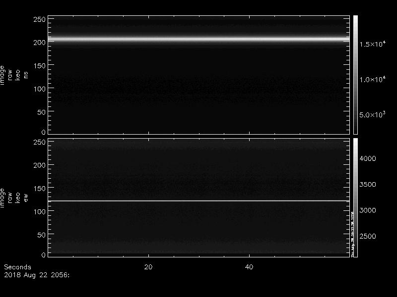Viewport: 397px width, 297px height.
Task: Click the lower grayscale colorbar
Action: pos(355,198)
